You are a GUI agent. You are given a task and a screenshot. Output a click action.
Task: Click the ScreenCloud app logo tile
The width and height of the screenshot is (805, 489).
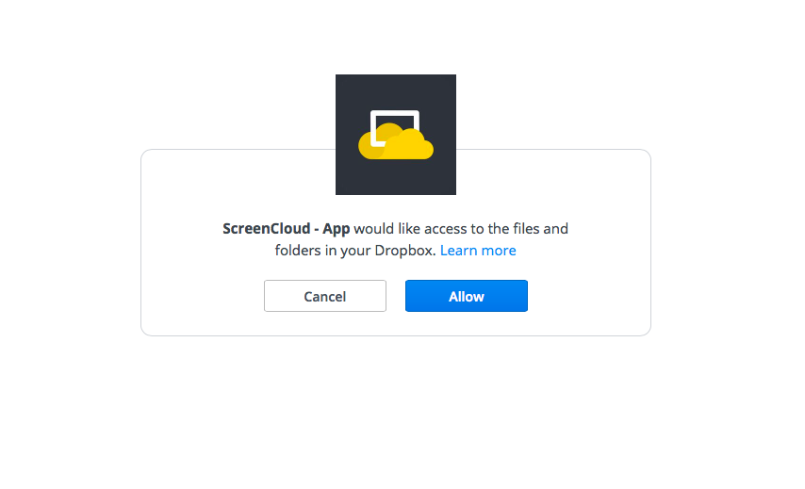coord(395,135)
